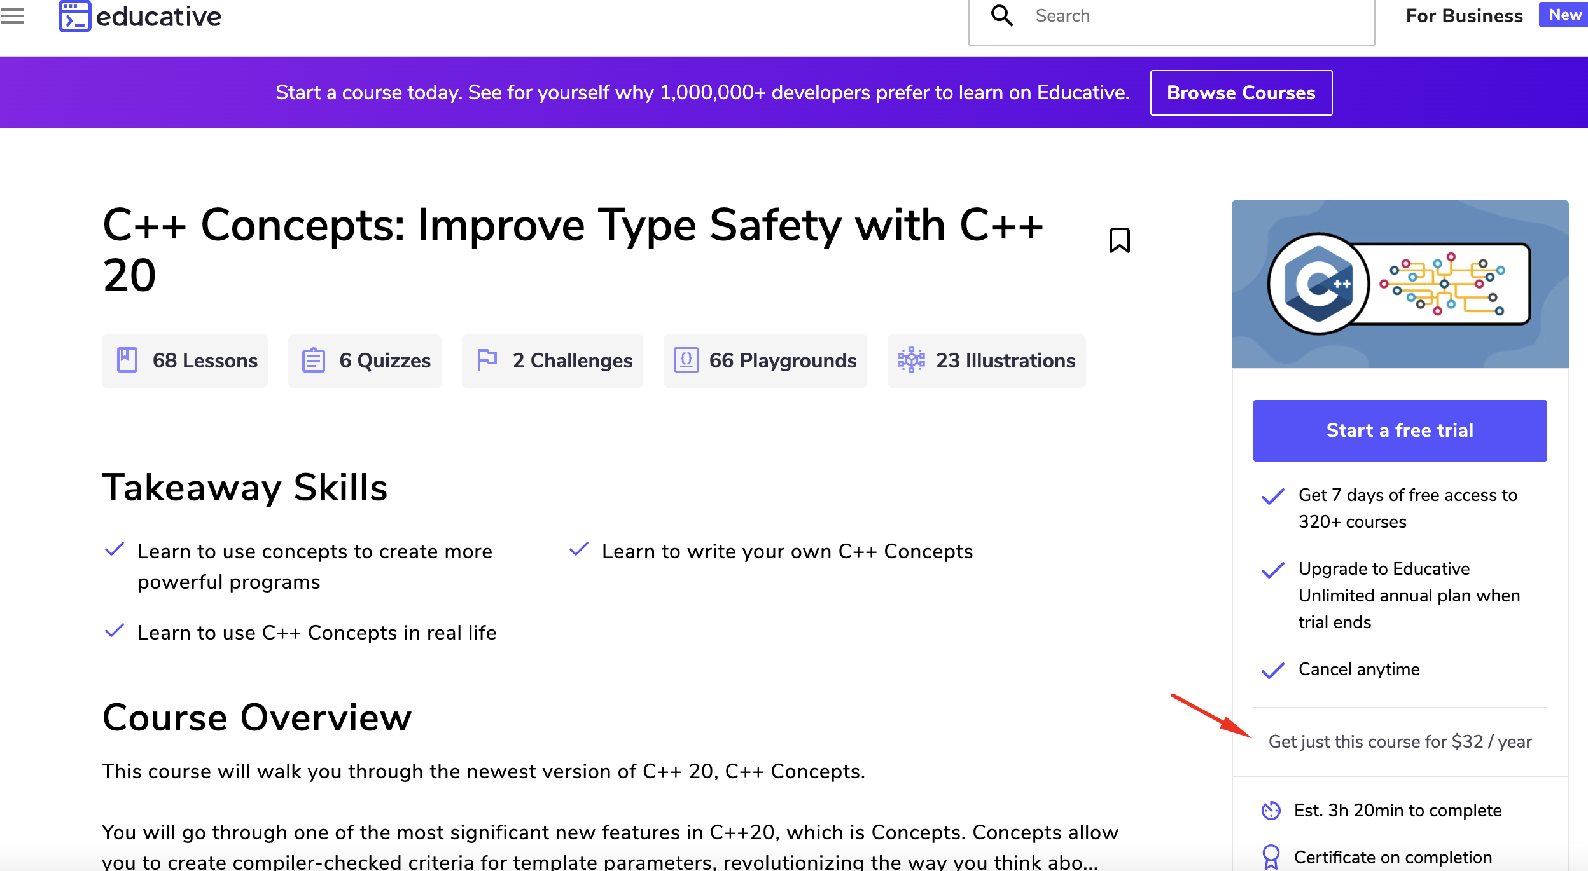The image size is (1588, 871).
Task: Open the hamburger navigation menu
Action: click(x=13, y=15)
